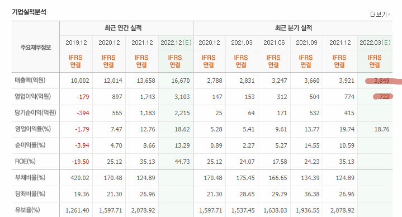This screenshot has width=402, height=217.
Task: Click the 2021.09 quarterly column header
Action: click(306, 43)
